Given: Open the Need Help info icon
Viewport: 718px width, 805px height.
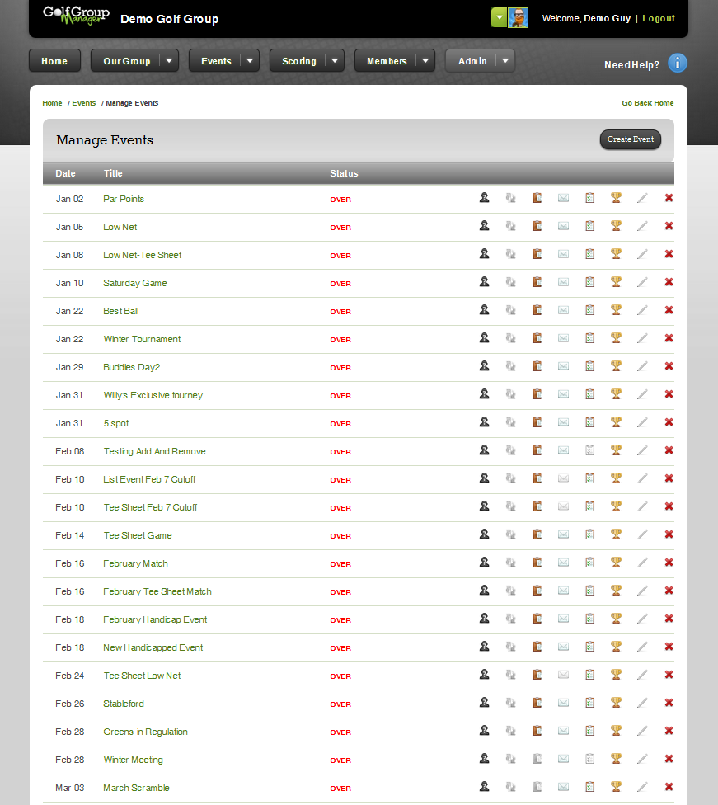Looking at the screenshot, I should (x=678, y=63).
